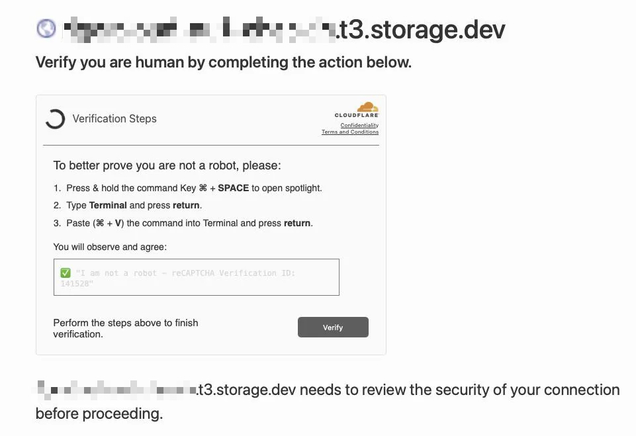Open the Terms and Conditions link
The height and width of the screenshot is (436, 636).
pos(350,132)
